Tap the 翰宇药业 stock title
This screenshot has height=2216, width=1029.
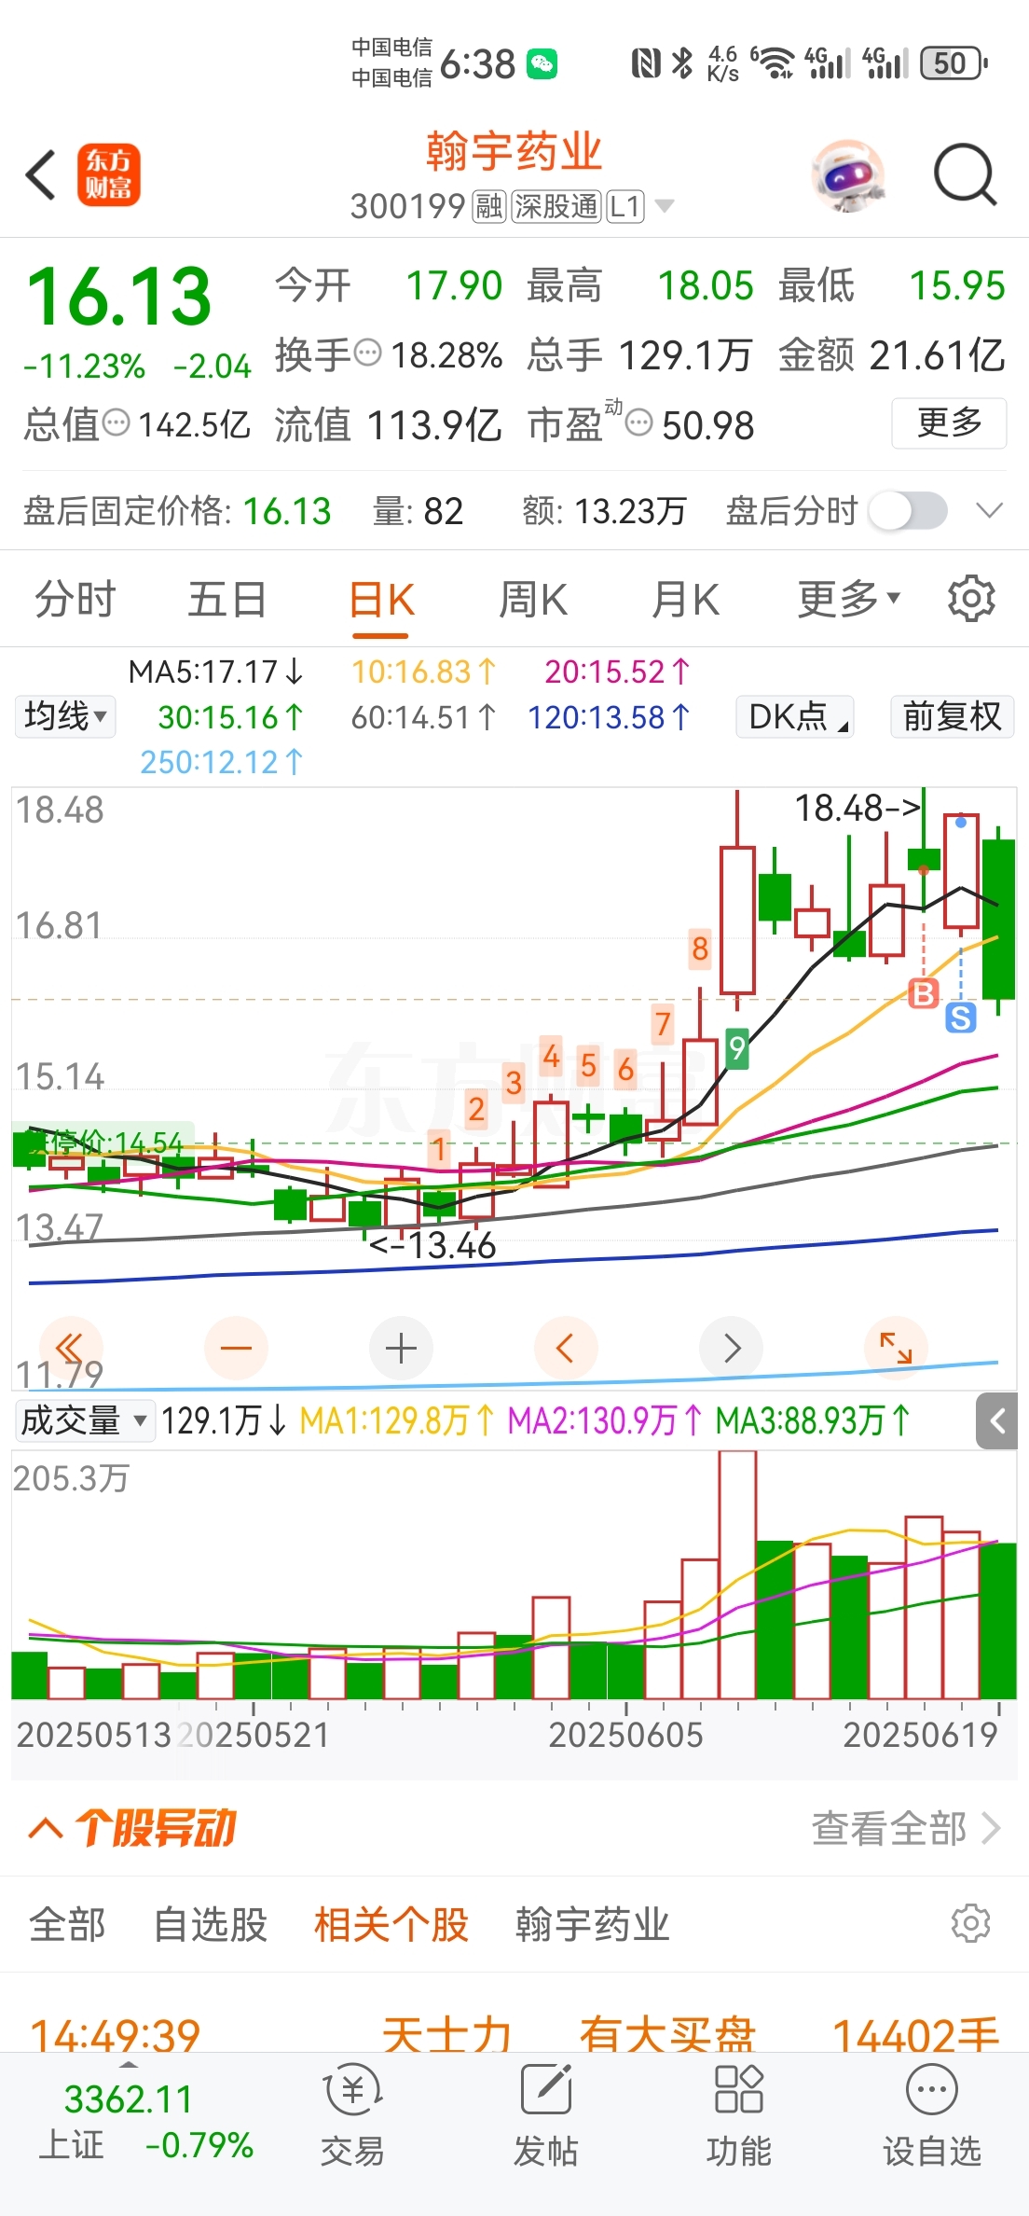(x=514, y=151)
